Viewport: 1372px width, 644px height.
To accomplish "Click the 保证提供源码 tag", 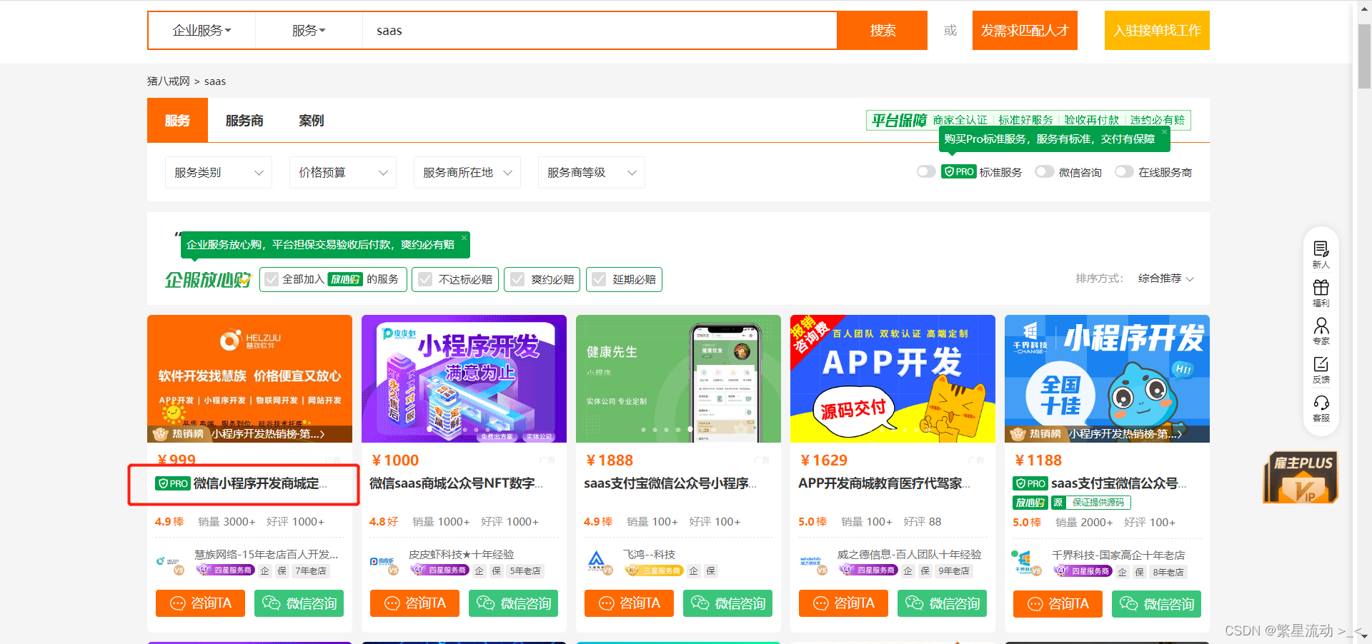I will (1098, 503).
